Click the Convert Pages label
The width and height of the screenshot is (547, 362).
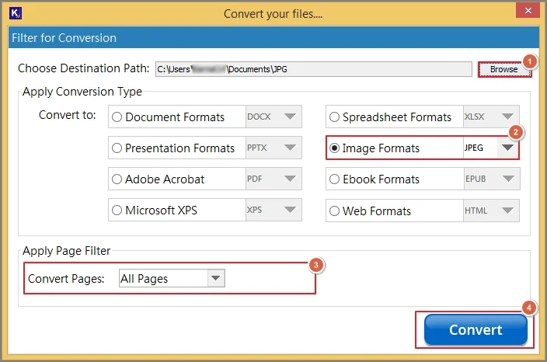pos(66,279)
